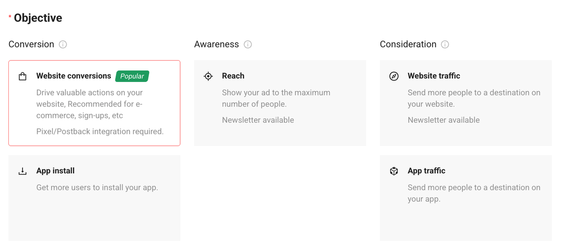Image resolution: width=564 pixels, height=250 pixels.
Task: Click the Conversion category label
Action: click(31, 44)
